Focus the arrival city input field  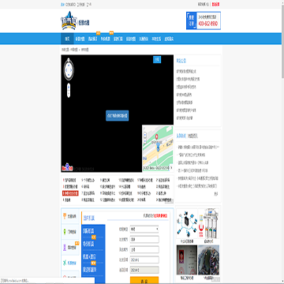144,249
